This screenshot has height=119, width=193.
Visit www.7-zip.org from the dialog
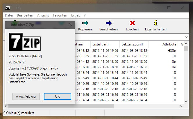pos(26,96)
